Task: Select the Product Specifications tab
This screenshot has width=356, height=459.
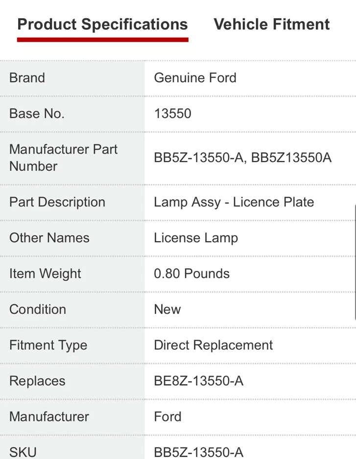Action: click(x=102, y=24)
